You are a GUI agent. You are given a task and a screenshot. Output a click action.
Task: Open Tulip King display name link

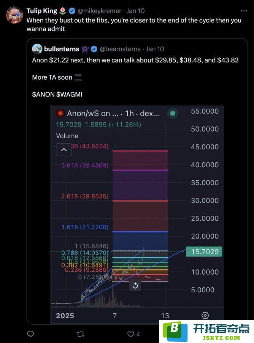click(x=42, y=11)
